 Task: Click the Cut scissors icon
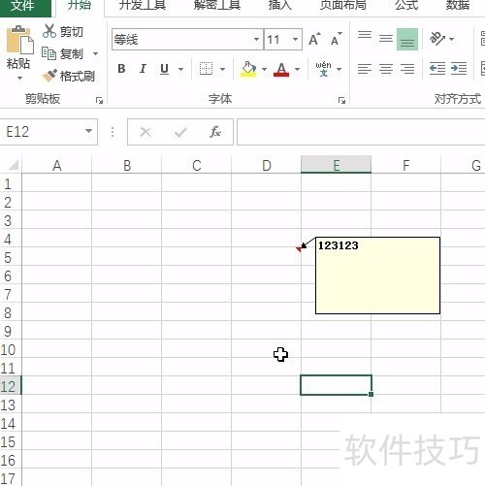point(49,31)
